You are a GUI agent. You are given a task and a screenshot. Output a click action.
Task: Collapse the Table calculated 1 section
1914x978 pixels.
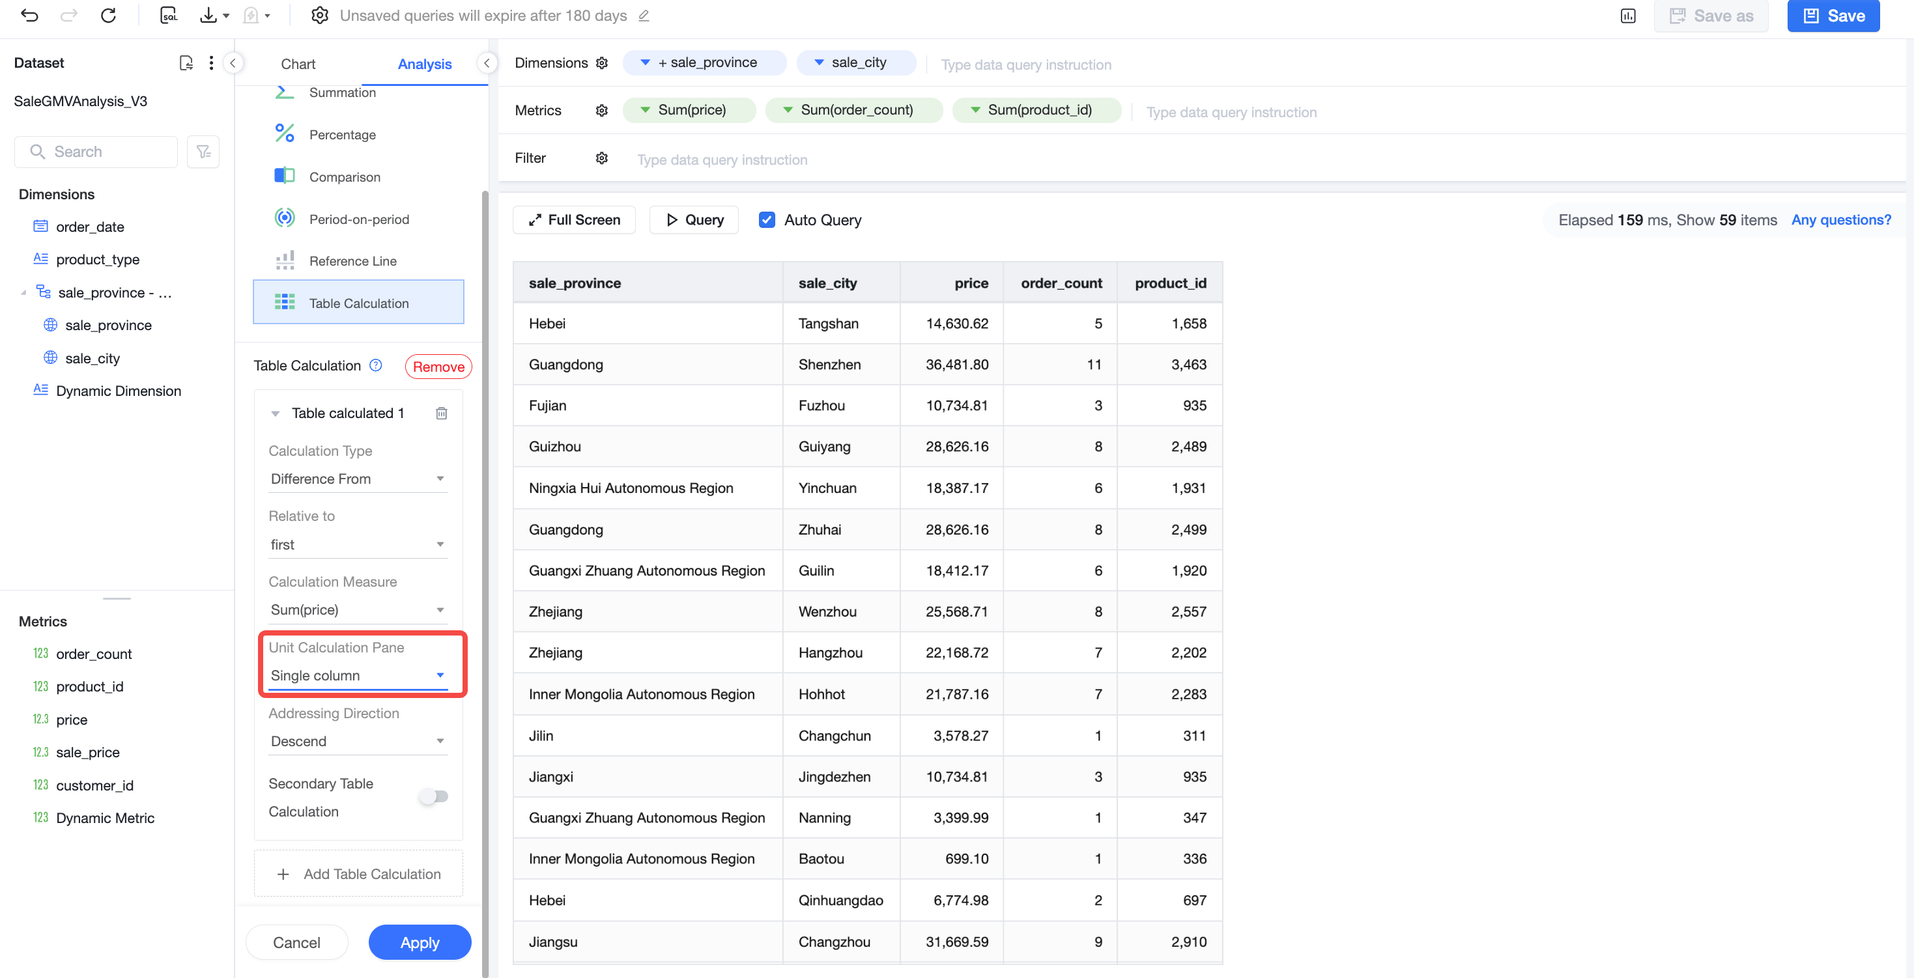point(276,413)
